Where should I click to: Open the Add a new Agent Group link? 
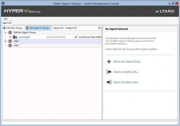[x=127, y=61]
